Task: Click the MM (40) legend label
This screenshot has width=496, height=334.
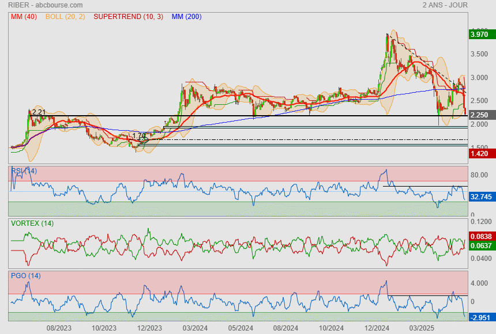Action: 24,17
